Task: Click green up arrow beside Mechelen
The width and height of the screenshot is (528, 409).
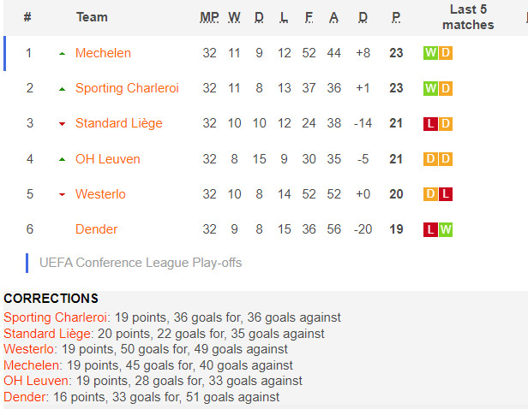Action: (x=62, y=53)
